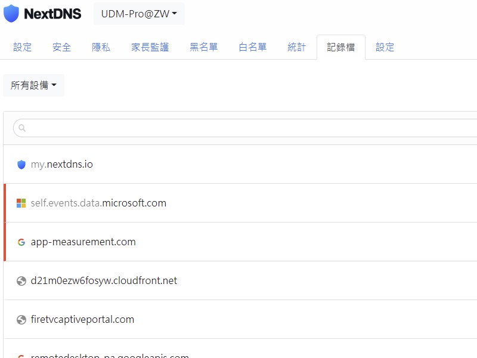The width and height of the screenshot is (477, 358).
Task: Select the self.events.data.microsoft.com log entry
Action: click(x=240, y=203)
